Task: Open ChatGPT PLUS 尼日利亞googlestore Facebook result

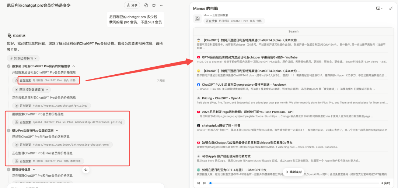Action: coord(244,84)
